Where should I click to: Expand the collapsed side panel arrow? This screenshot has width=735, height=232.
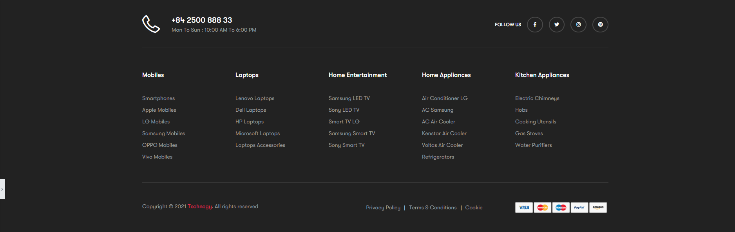pyautogui.click(x=2, y=189)
